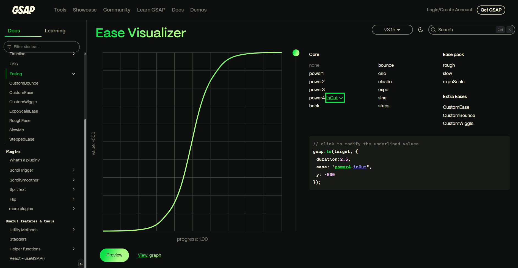Expand the SplitText section chevron

73,189
